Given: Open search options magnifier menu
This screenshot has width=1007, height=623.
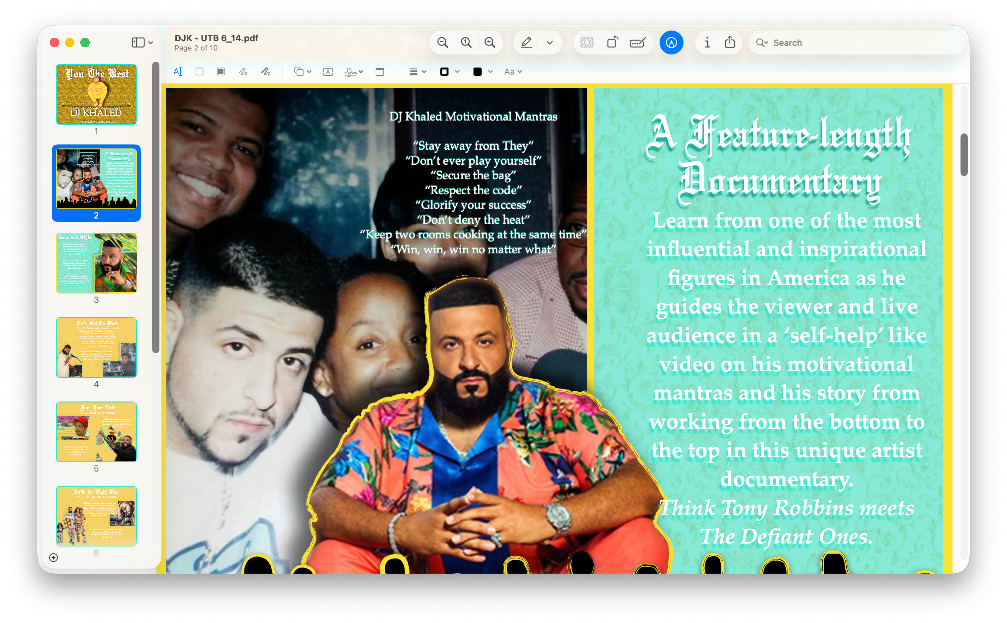Looking at the screenshot, I should (762, 43).
